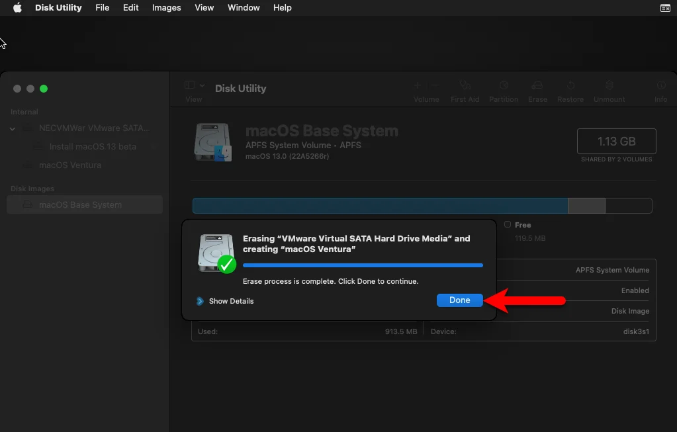This screenshot has height=432, width=677.
Task: Click the sidebar View toolbar icon
Action: pos(189,85)
